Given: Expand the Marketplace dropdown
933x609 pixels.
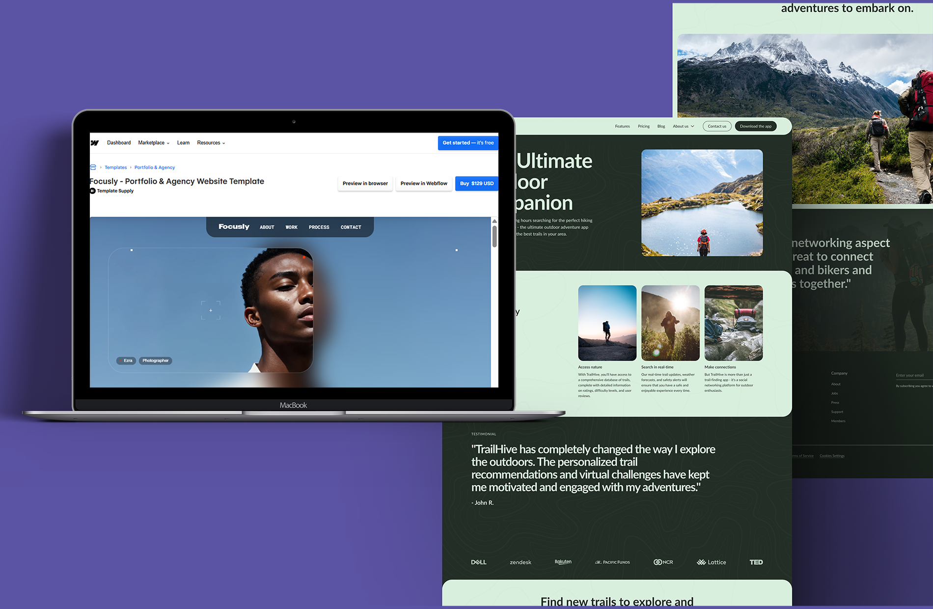Looking at the screenshot, I should pos(154,143).
